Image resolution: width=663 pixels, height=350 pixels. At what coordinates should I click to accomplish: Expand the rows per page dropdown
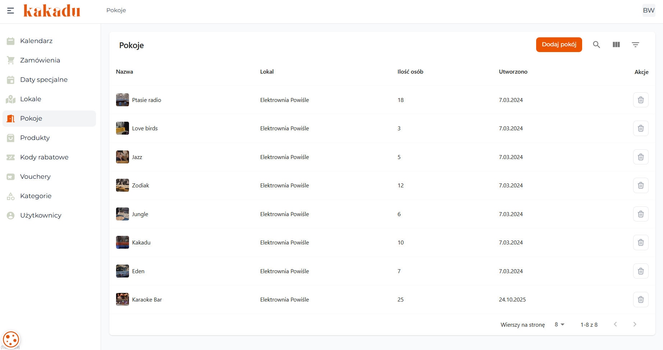point(559,325)
